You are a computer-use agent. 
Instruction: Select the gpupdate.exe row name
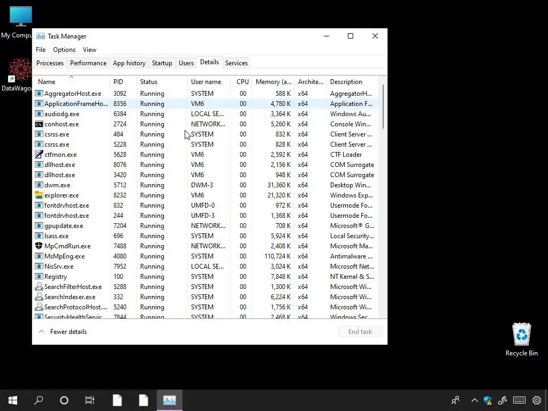point(64,226)
